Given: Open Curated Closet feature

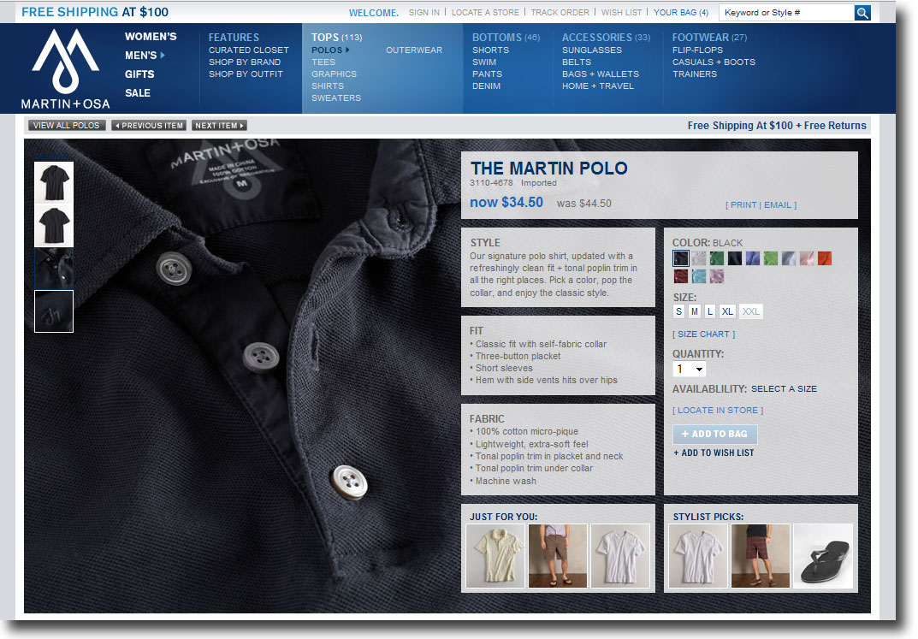Looking at the screenshot, I should tap(249, 50).
